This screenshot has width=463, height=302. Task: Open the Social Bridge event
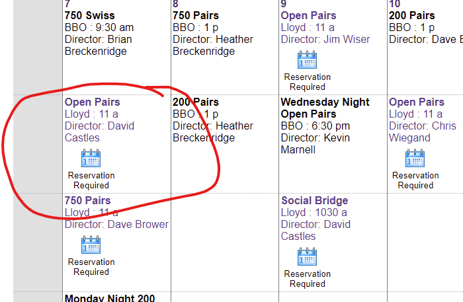(x=314, y=201)
